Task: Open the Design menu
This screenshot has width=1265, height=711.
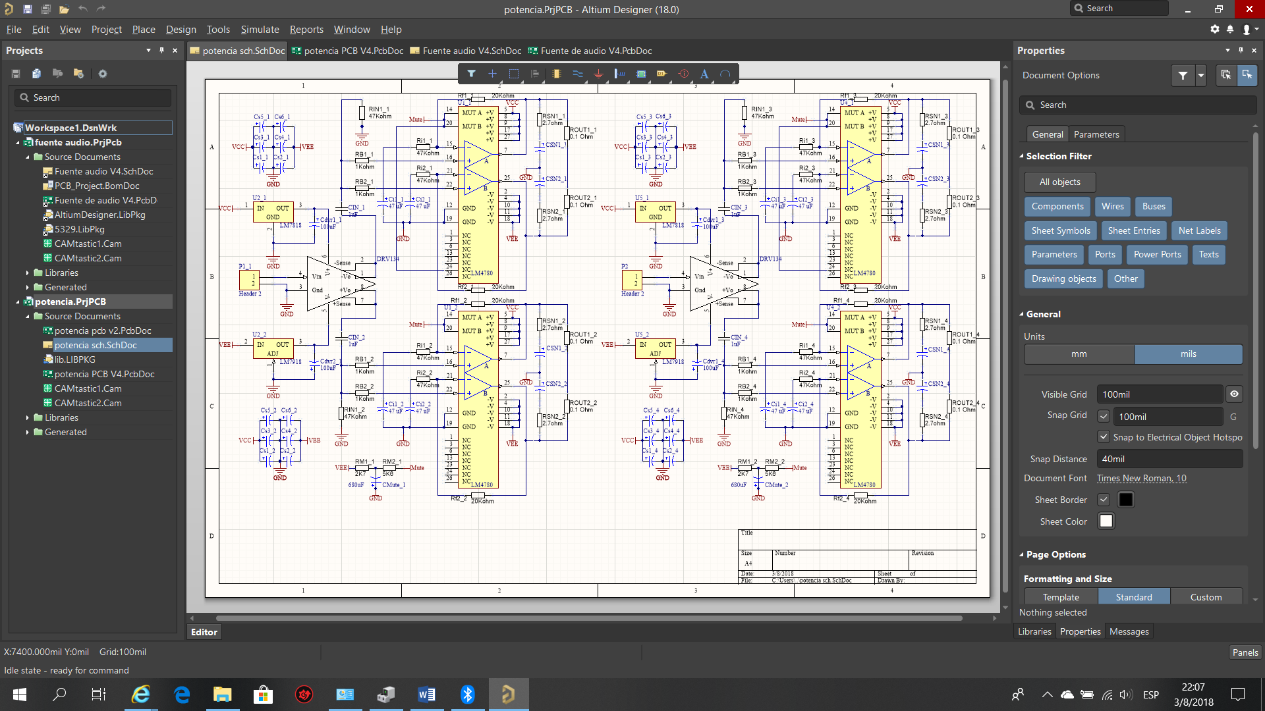Action: (x=181, y=30)
